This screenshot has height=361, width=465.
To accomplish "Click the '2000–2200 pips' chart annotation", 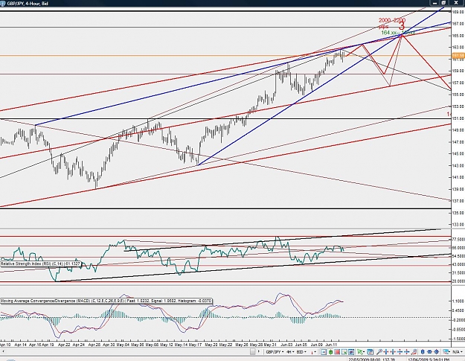I will pyautogui.click(x=391, y=23).
